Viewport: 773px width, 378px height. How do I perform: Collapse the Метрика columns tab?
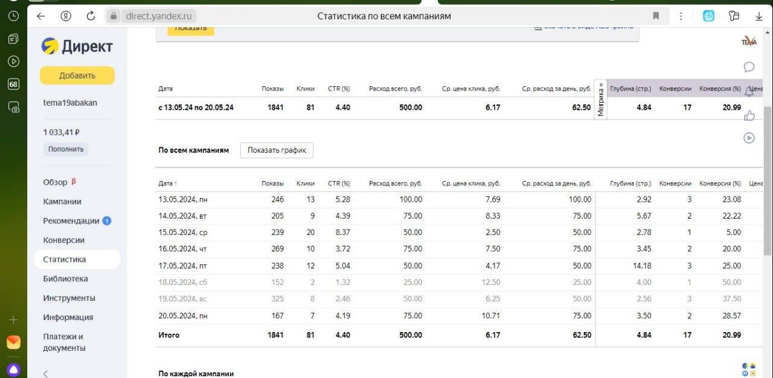click(601, 100)
